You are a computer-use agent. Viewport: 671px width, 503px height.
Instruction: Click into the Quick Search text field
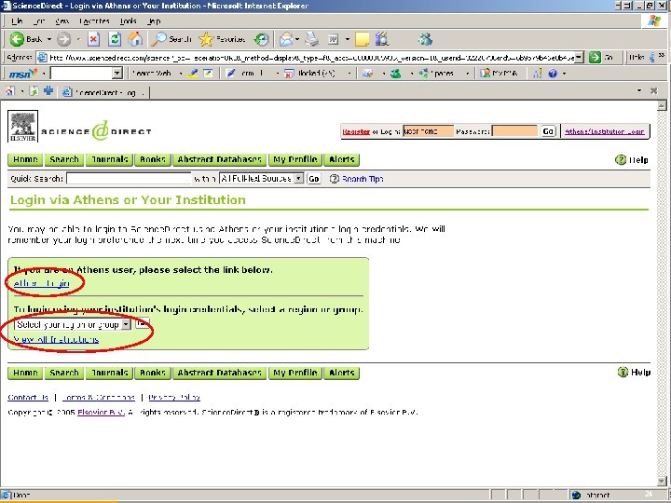click(129, 178)
